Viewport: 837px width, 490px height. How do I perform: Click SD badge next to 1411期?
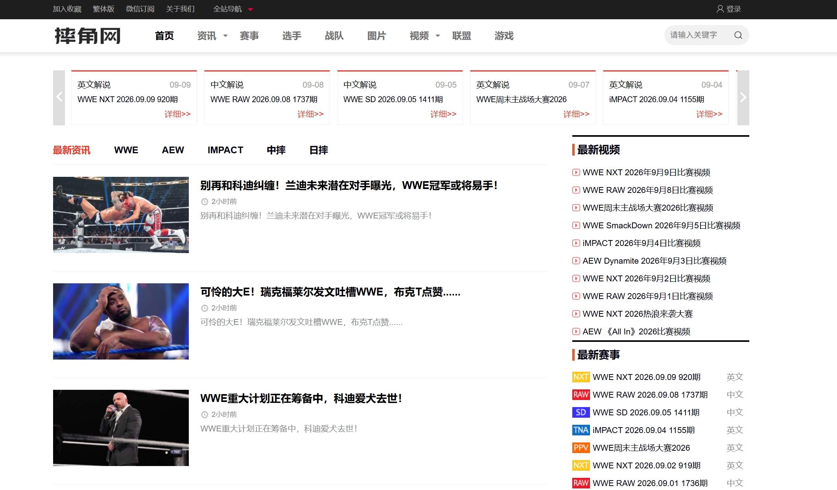581,413
